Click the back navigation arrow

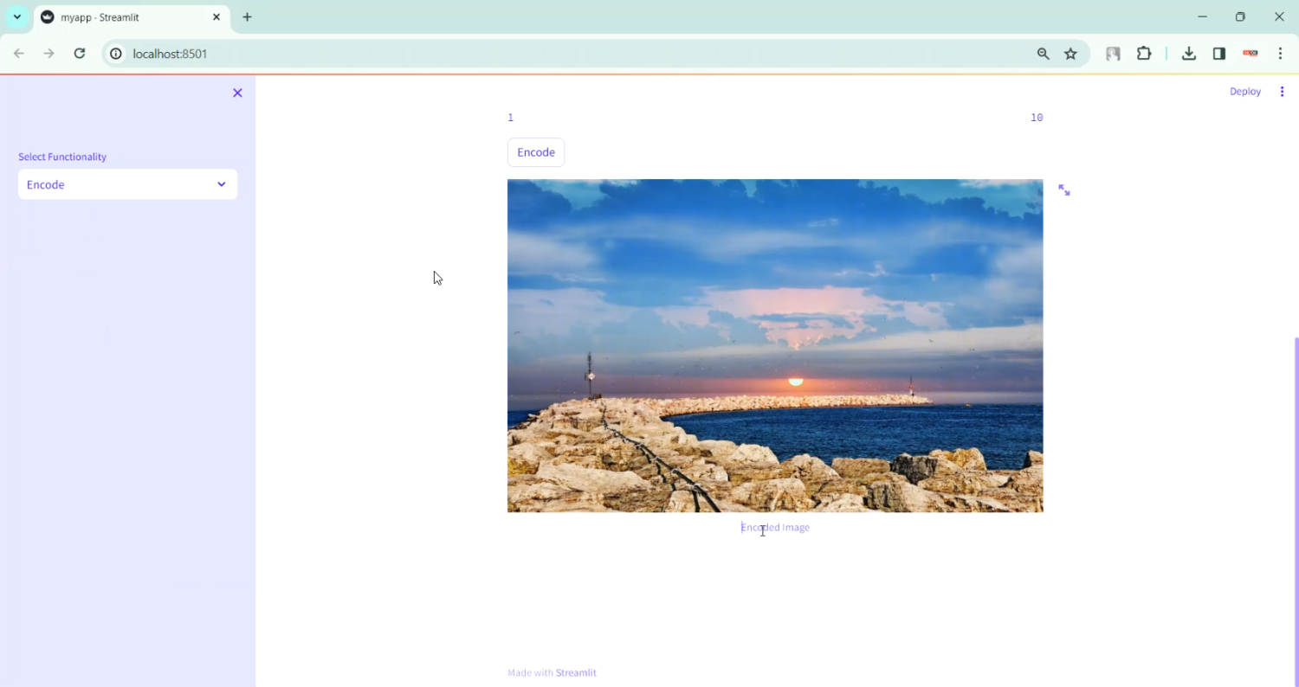click(x=19, y=54)
